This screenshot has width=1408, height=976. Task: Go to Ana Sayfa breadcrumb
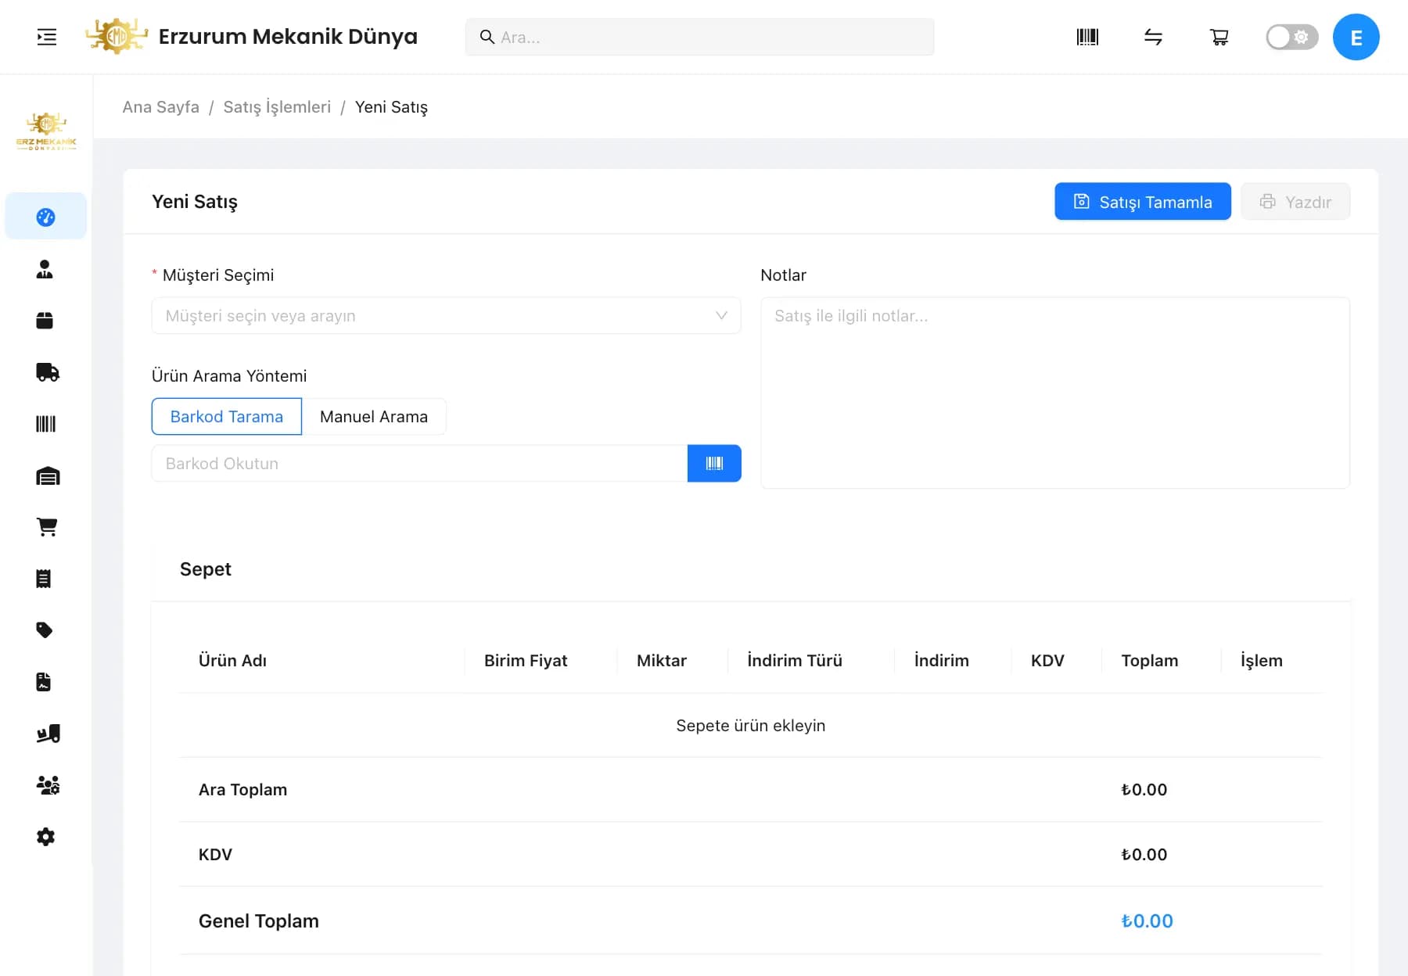click(160, 107)
